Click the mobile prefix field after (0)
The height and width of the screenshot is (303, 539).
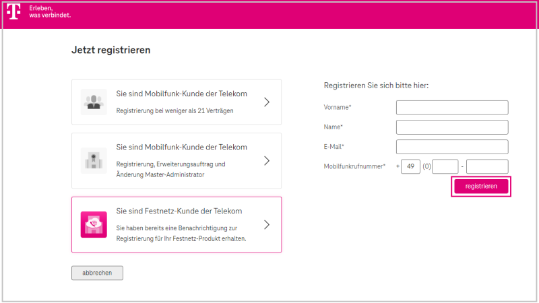[445, 166]
